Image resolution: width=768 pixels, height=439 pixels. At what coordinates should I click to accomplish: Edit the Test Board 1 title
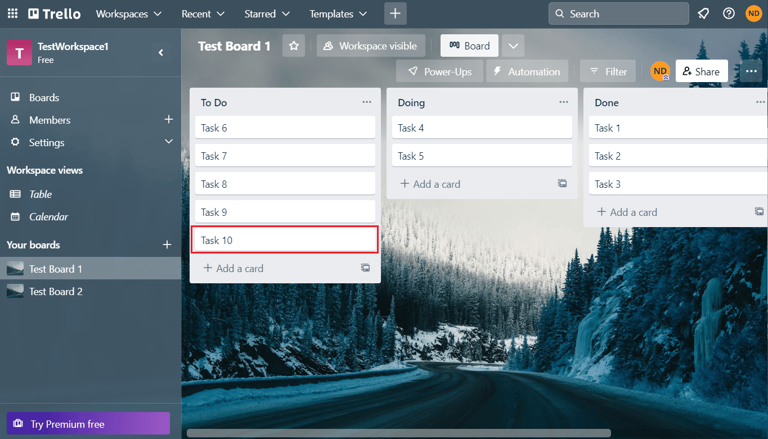(234, 46)
